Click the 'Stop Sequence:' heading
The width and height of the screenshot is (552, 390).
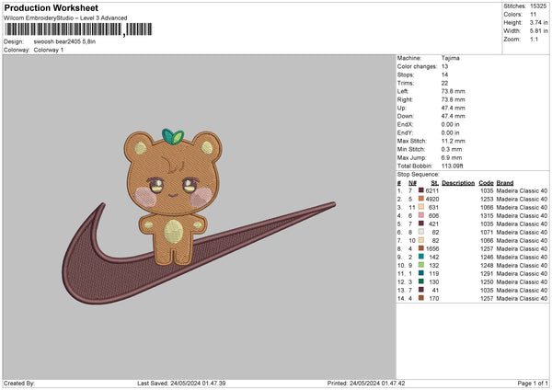pos(419,174)
